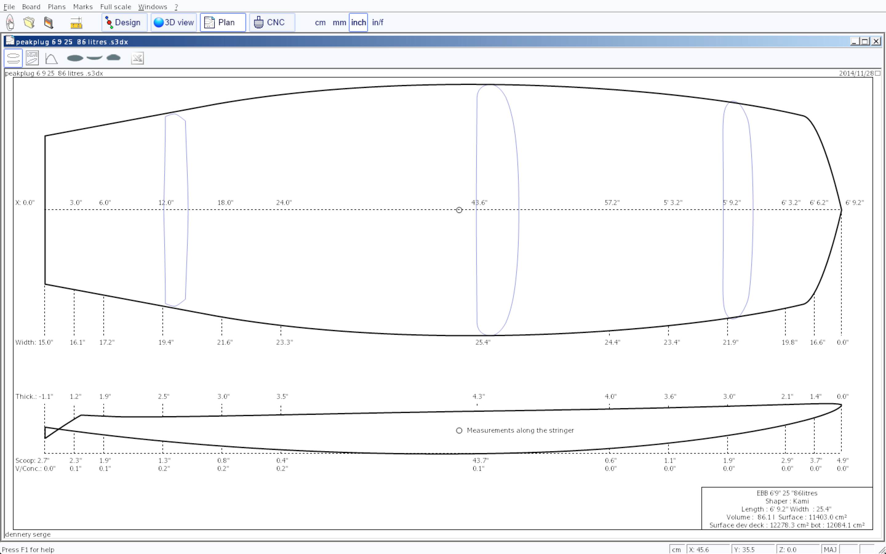Open the yellow ruler measurement tool
This screenshot has height=554, width=886.
pos(76,23)
